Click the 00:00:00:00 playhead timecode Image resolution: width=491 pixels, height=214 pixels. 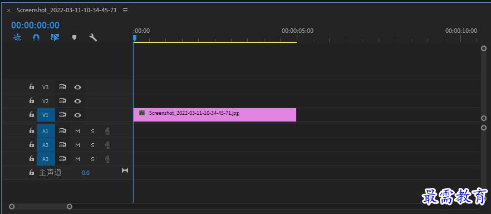pos(36,25)
